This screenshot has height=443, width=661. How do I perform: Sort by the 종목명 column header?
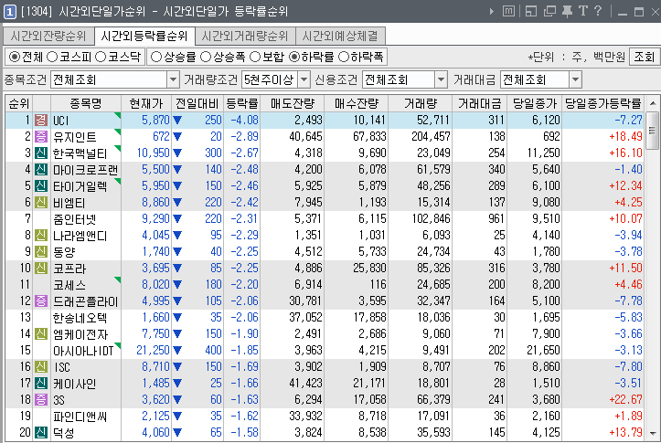(x=86, y=103)
